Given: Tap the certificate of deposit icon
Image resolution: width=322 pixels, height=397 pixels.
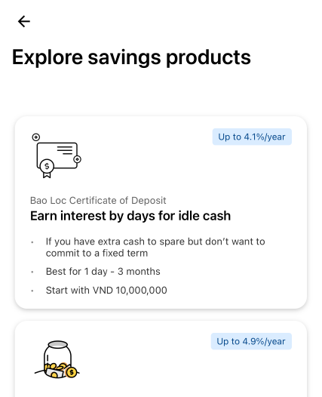Looking at the screenshot, I should [x=57, y=155].
